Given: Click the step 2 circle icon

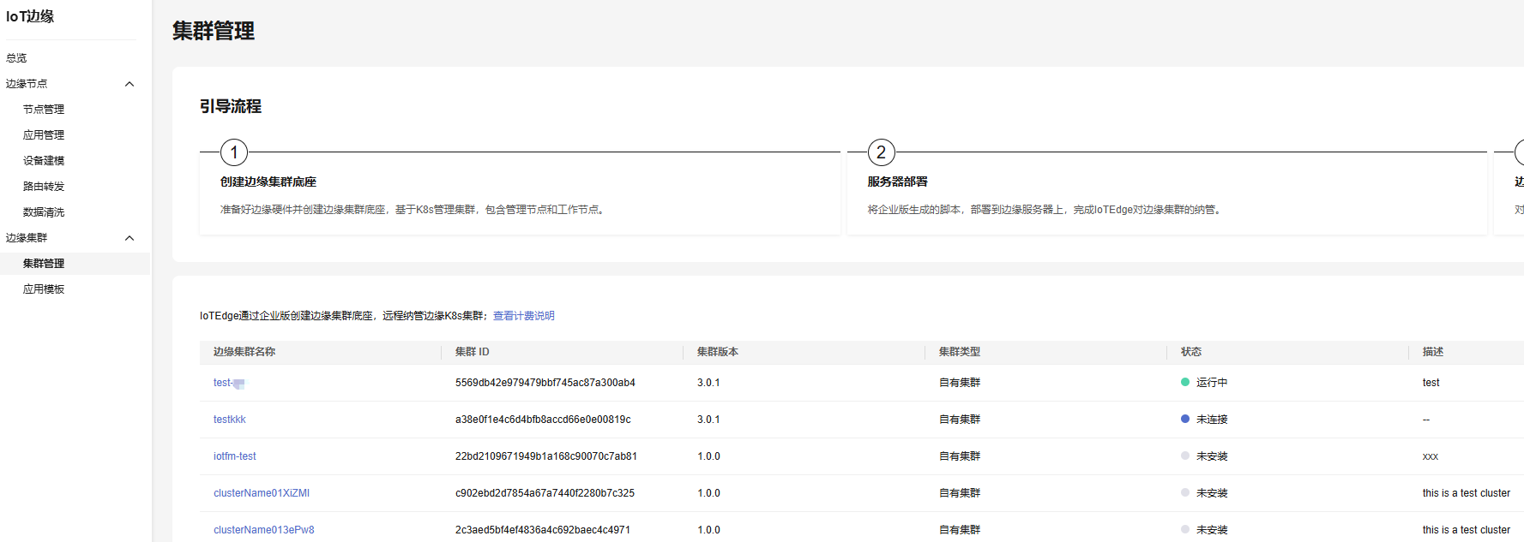Looking at the screenshot, I should coord(881,152).
